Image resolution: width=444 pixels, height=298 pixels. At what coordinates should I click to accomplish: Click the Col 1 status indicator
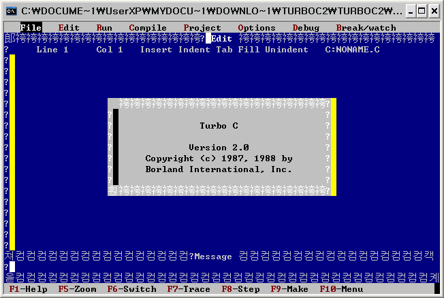click(110, 50)
